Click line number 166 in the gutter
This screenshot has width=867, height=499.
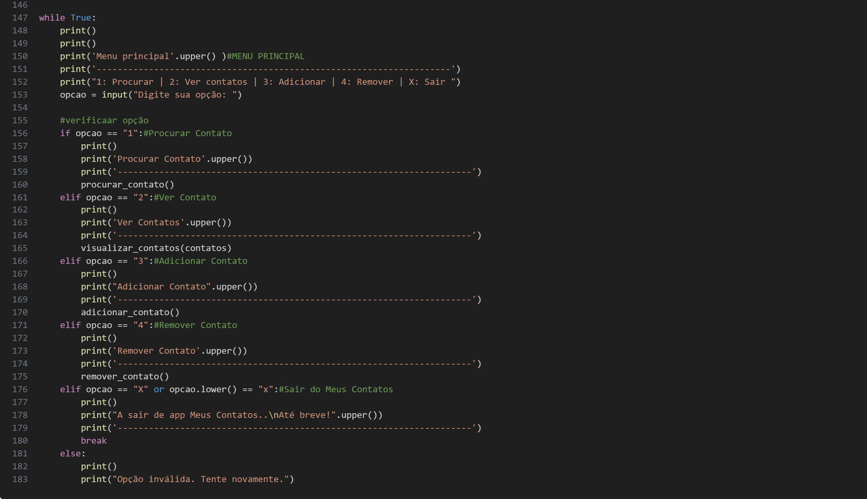click(20, 261)
